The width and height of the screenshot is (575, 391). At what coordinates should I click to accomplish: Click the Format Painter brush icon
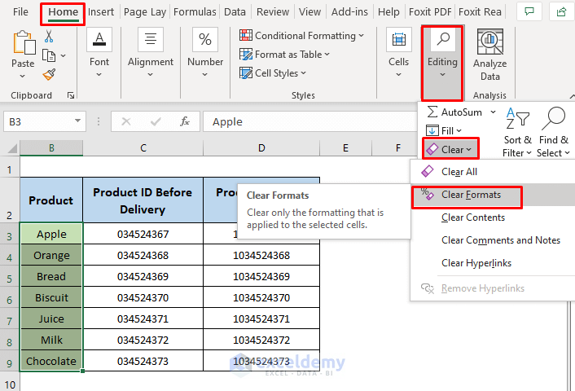(49, 74)
